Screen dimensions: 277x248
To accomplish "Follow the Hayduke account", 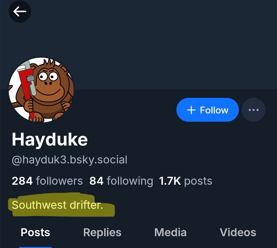I will coord(207,110).
